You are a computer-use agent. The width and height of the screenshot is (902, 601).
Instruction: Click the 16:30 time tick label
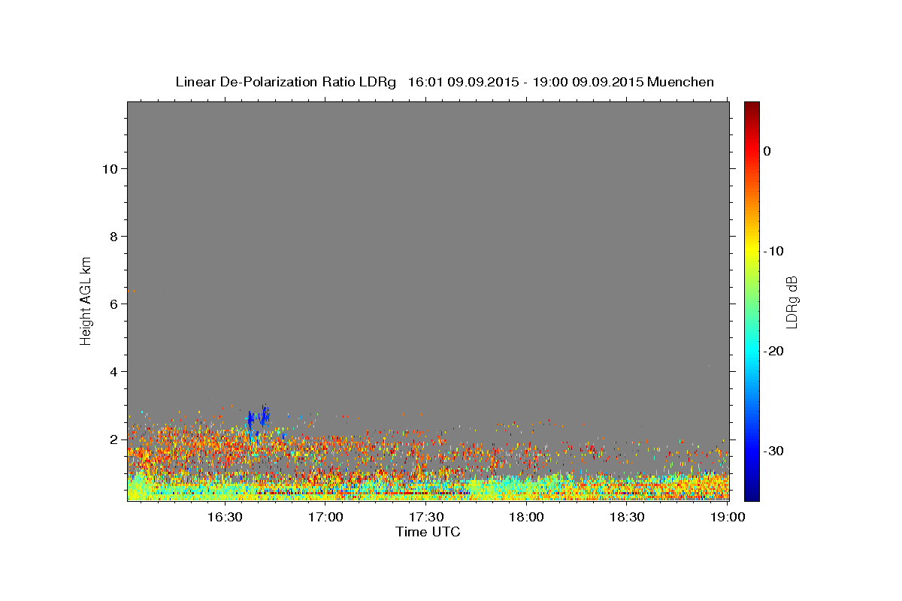coord(225,517)
